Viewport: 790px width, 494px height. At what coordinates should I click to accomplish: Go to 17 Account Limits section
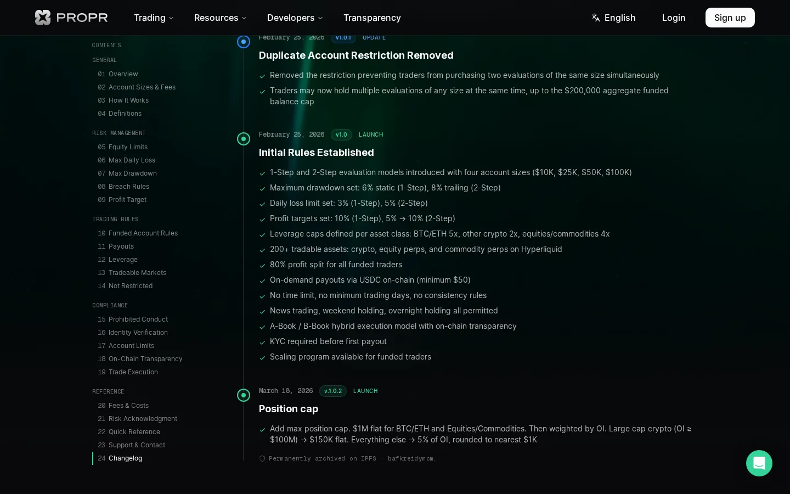126,346
